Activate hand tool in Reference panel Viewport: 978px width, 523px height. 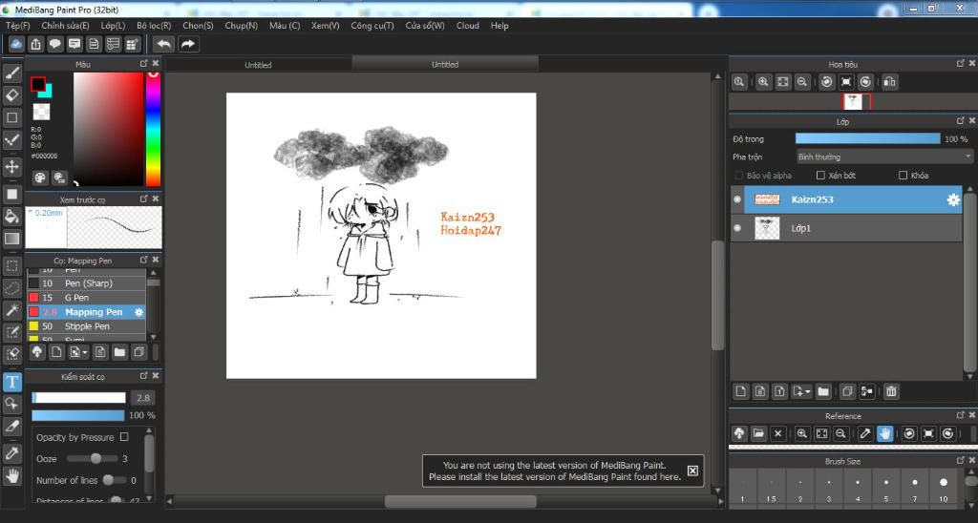[x=884, y=433]
